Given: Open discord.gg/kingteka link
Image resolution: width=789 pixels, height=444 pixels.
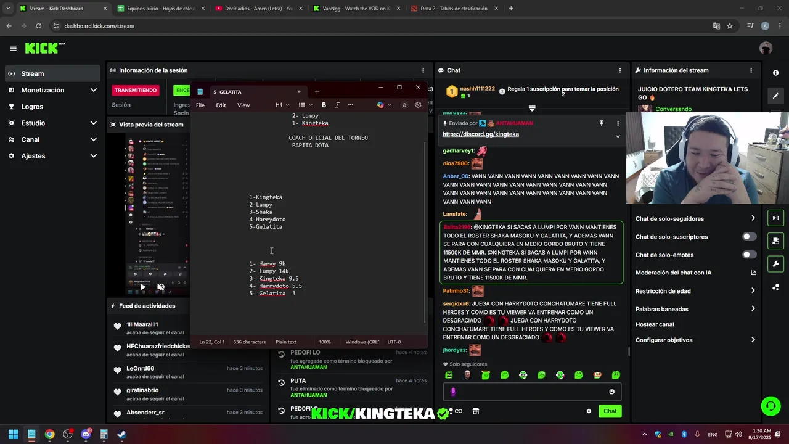Looking at the screenshot, I should tap(481, 134).
